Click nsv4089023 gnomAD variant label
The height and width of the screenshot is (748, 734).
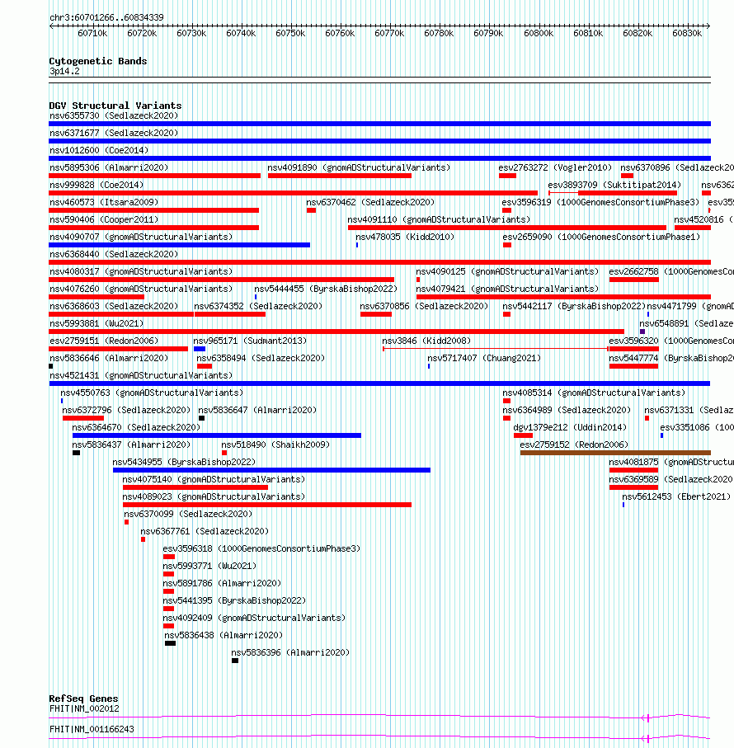(x=214, y=496)
